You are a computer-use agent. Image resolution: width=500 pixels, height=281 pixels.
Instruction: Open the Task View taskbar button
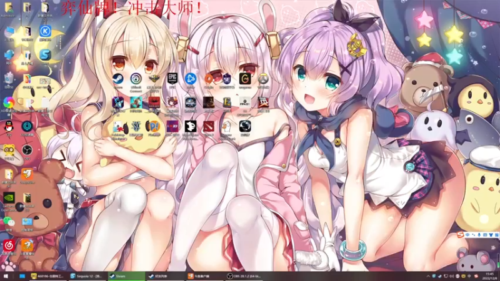pos(22,276)
